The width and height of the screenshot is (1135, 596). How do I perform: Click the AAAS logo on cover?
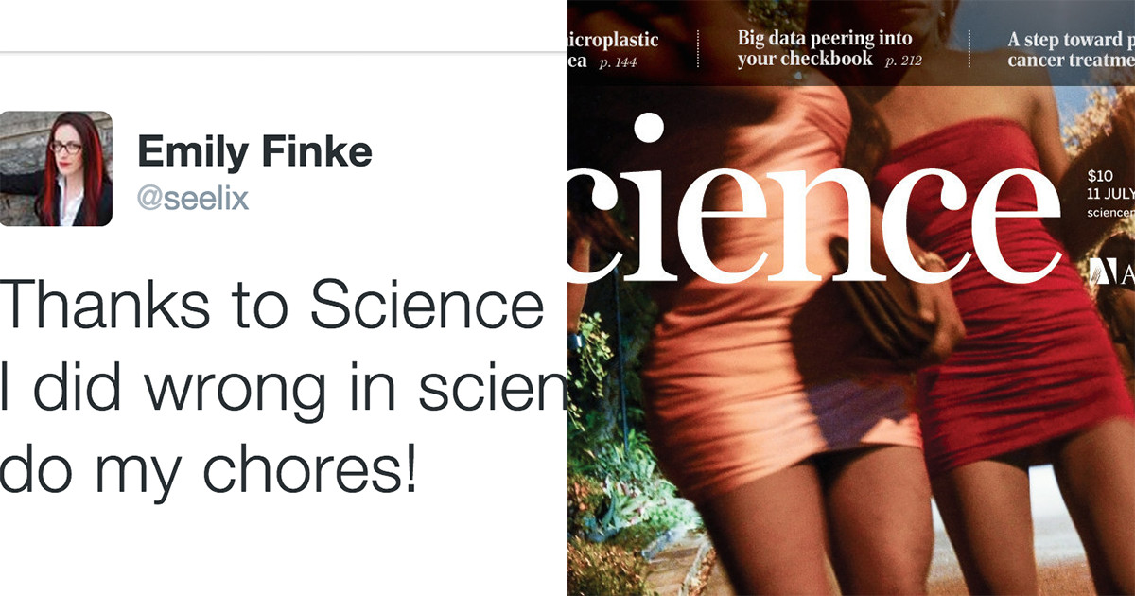(1111, 270)
